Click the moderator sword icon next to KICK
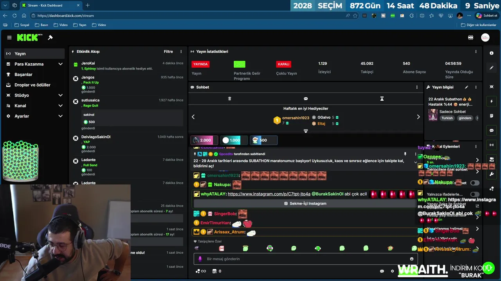 click(x=50, y=37)
